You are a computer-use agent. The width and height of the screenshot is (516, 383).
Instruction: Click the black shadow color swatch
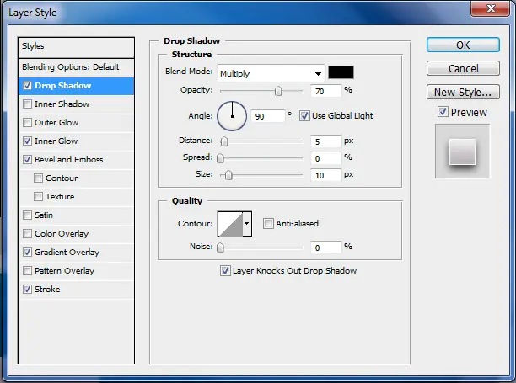click(x=341, y=72)
